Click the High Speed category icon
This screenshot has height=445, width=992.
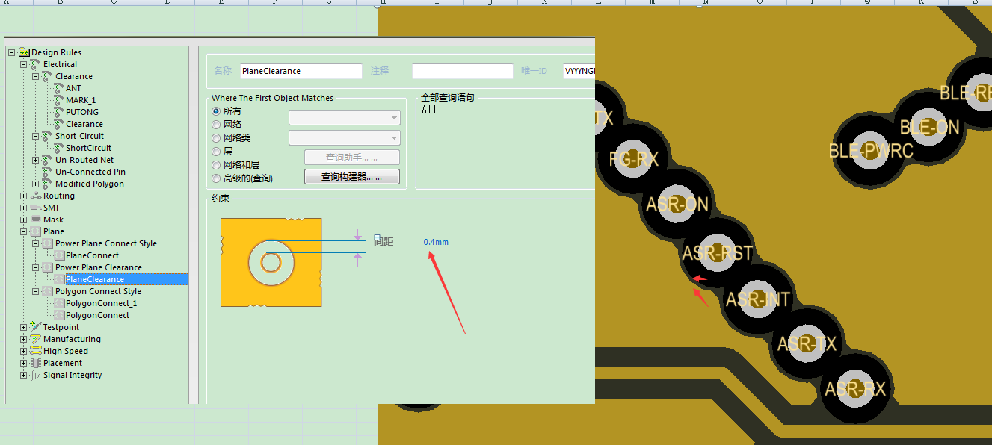(35, 351)
